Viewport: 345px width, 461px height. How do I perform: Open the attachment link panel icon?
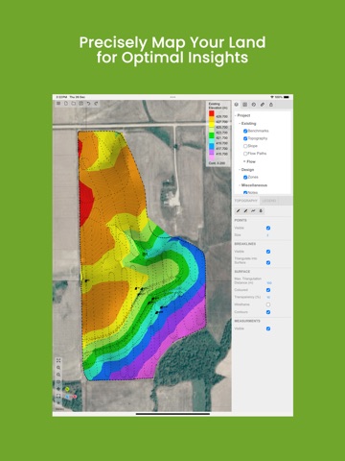click(x=263, y=105)
